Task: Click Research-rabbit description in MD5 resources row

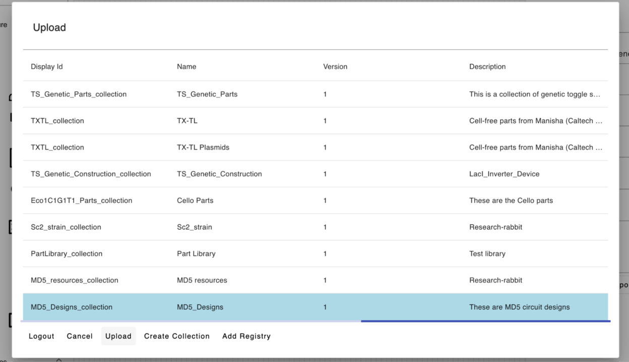Action: click(x=496, y=281)
